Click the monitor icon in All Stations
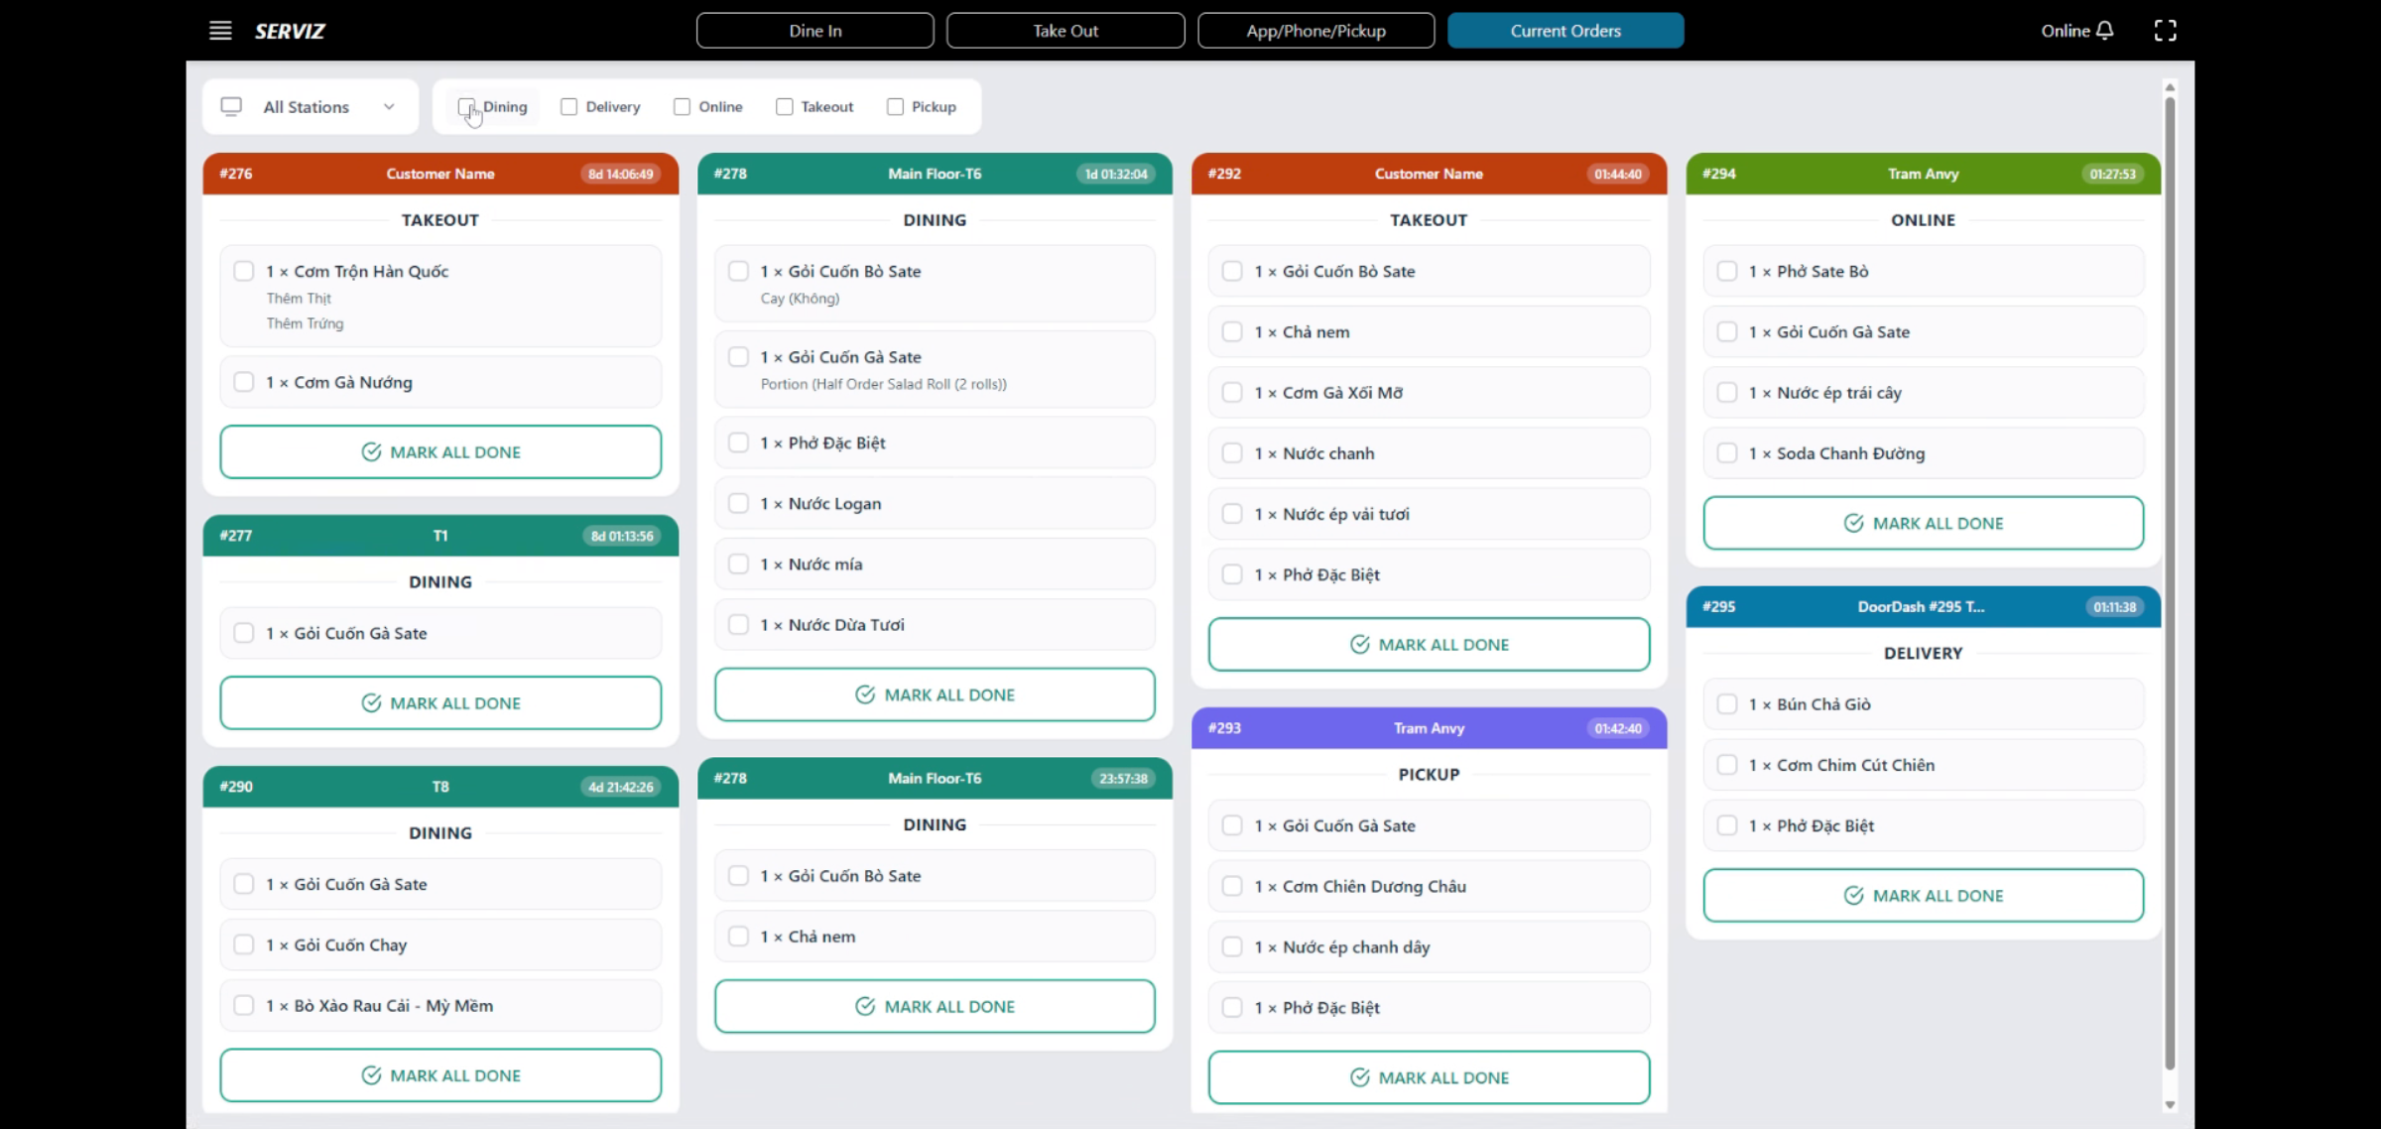 pos(231,106)
